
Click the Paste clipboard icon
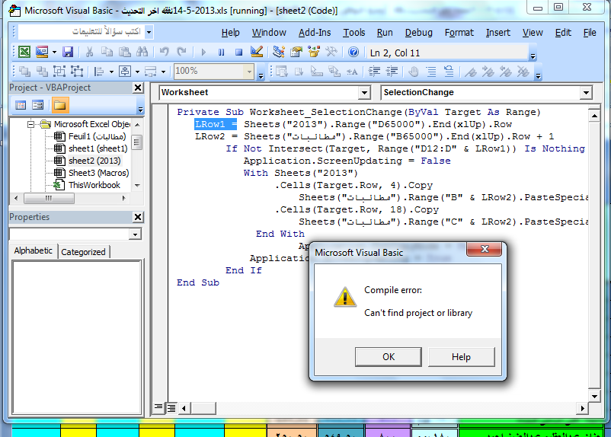click(124, 52)
